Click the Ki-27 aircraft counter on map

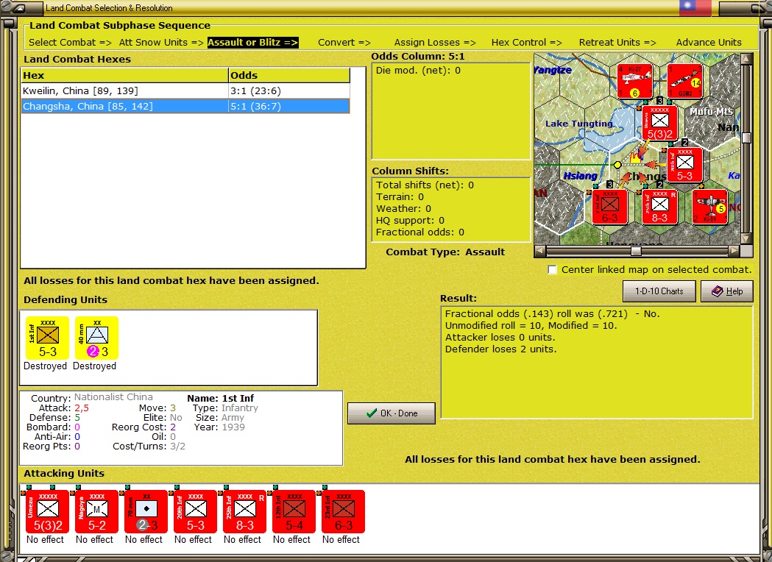(x=634, y=81)
